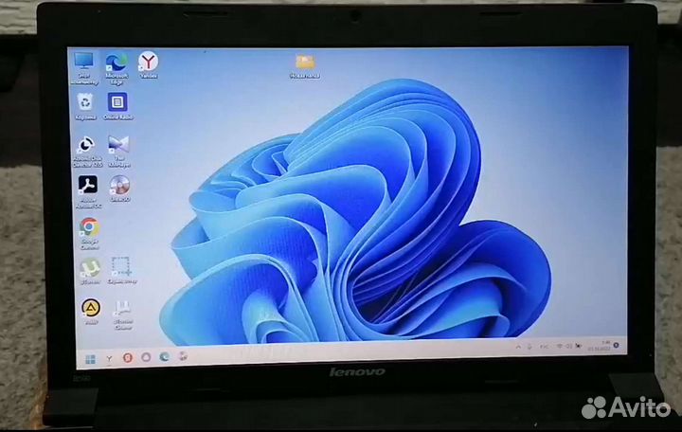Image resolution: width=682 pixels, height=432 pixels.
Task: Open Yandex from the taskbar
Action: click(x=109, y=358)
